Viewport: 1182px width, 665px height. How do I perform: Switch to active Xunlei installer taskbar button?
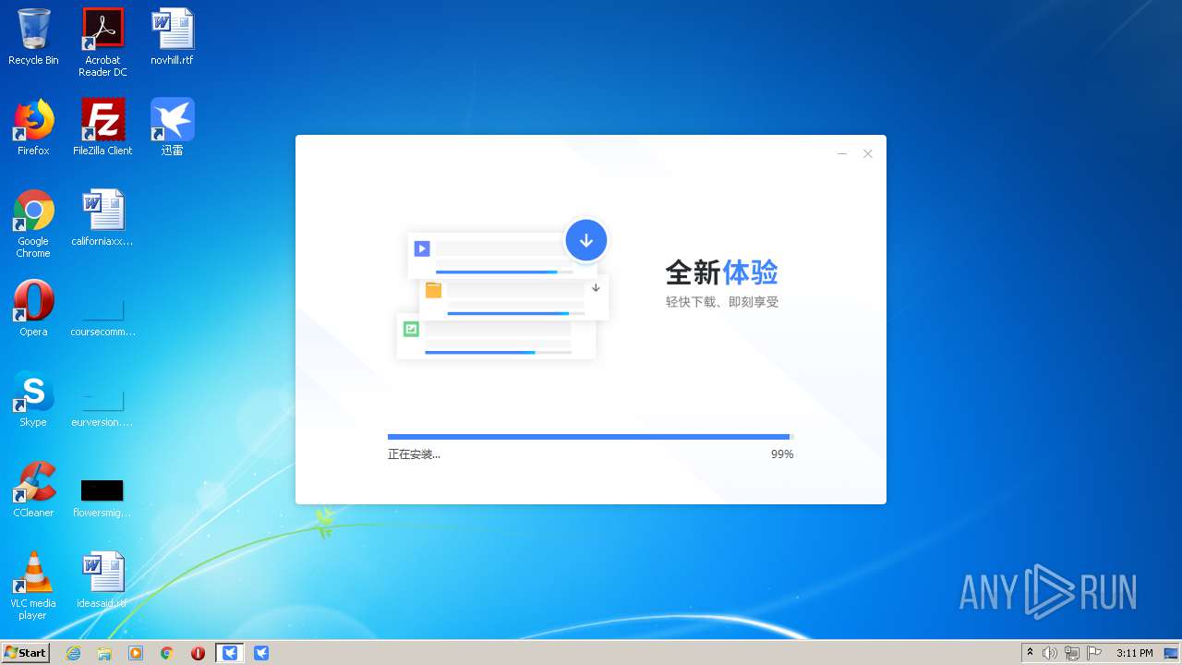pyautogui.click(x=230, y=653)
